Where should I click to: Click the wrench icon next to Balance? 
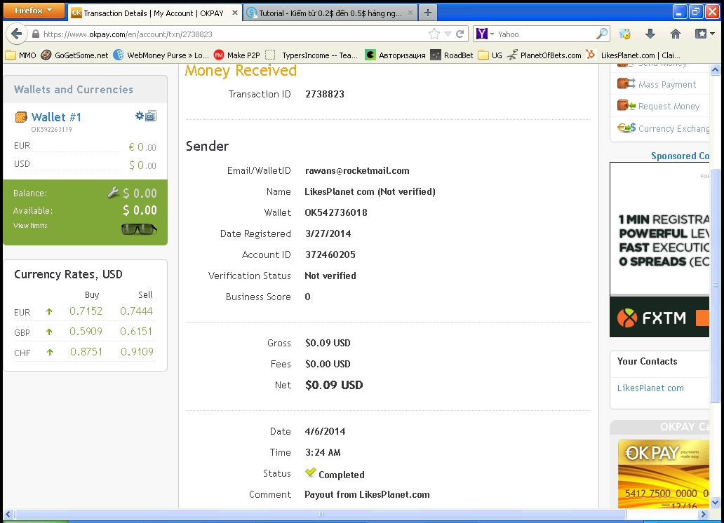pyautogui.click(x=113, y=193)
